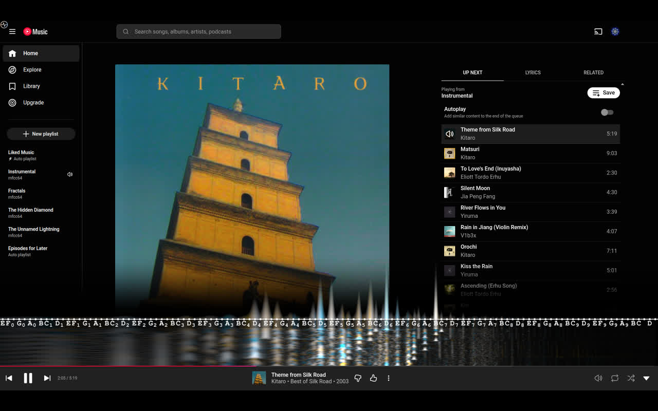The width and height of the screenshot is (658, 411).
Task: Switch to the RELATED tab
Action: (x=593, y=72)
